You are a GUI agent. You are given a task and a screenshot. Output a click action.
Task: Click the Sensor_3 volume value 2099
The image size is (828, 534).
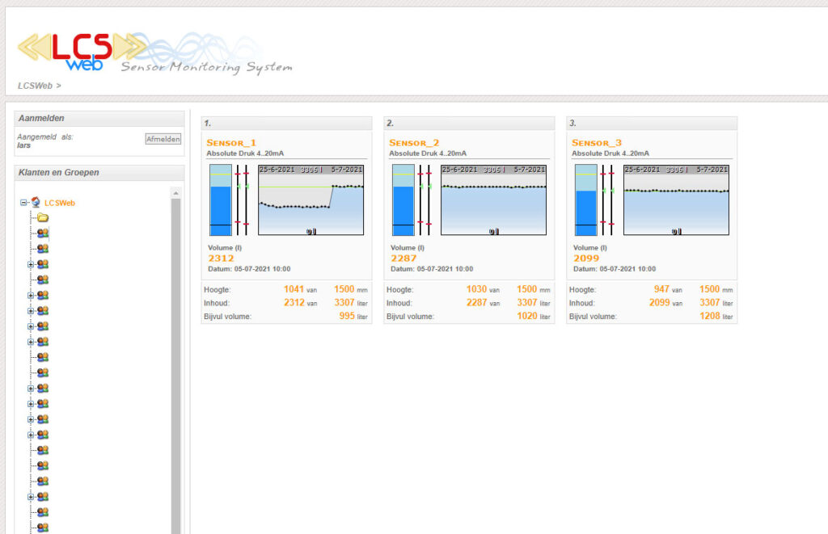coord(586,258)
